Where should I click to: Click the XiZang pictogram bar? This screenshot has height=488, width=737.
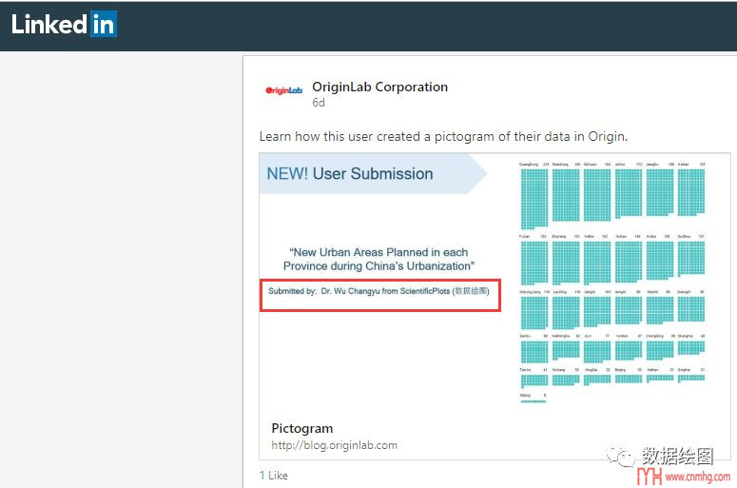pos(533,400)
